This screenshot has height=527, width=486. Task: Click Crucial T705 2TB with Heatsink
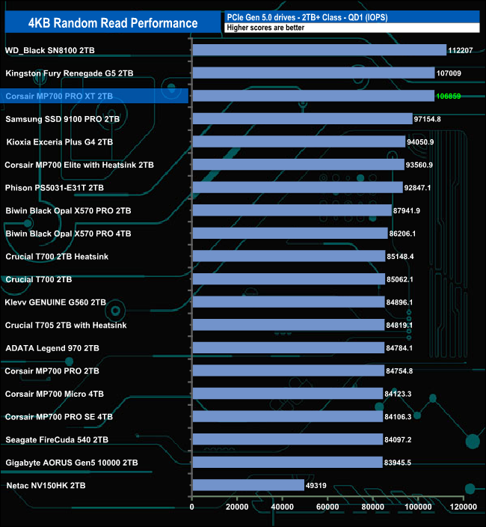point(66,325)
